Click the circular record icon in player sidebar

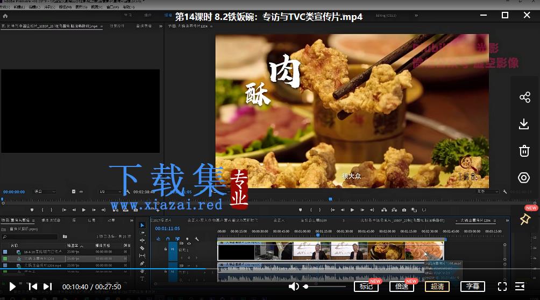[524, 178]
